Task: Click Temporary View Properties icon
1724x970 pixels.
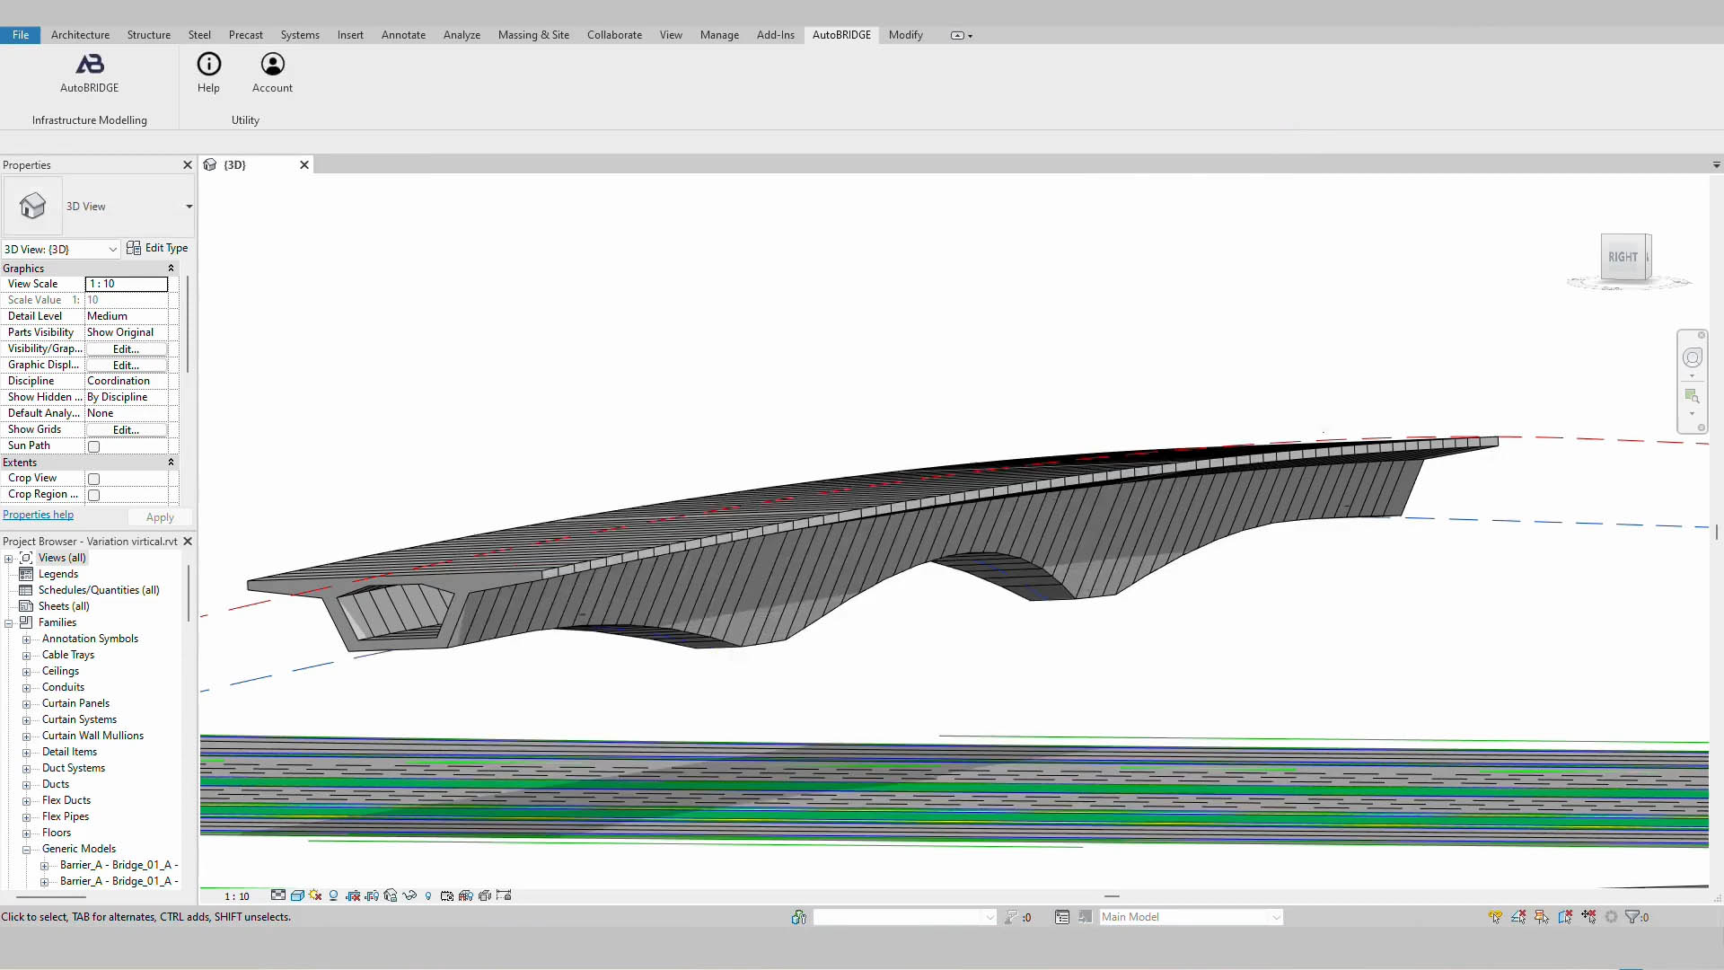Action: point(447,895)
